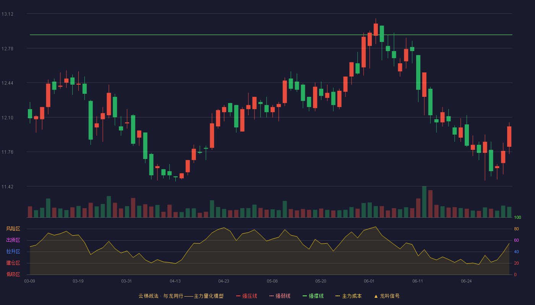Click the 03-09 date label
This screenshot has height=305, width=535.
[30, 281]
